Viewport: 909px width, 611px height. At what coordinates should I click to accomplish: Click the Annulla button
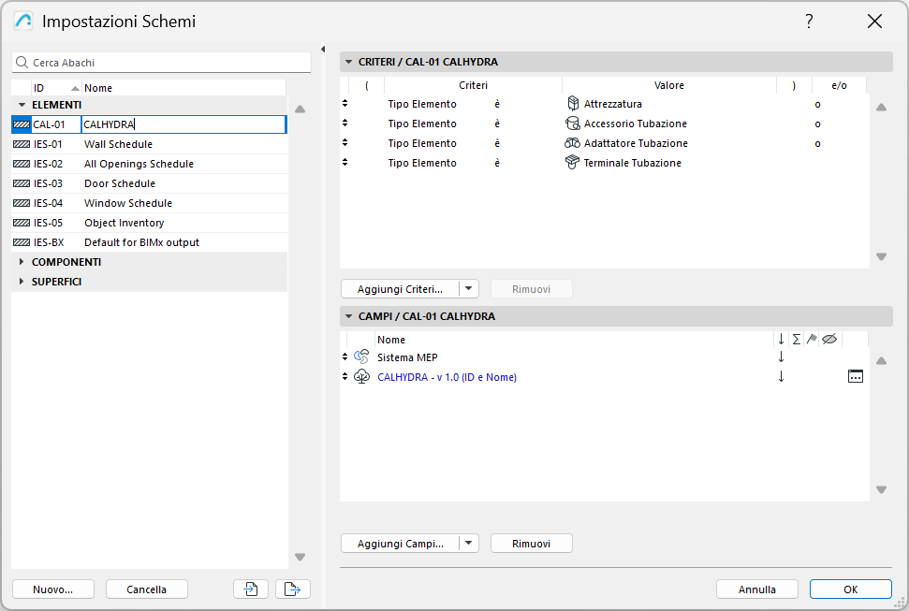point(757,589)
